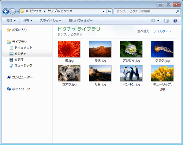Select the 砂漠.jpg thumbnail

click(x=100, y=49)
